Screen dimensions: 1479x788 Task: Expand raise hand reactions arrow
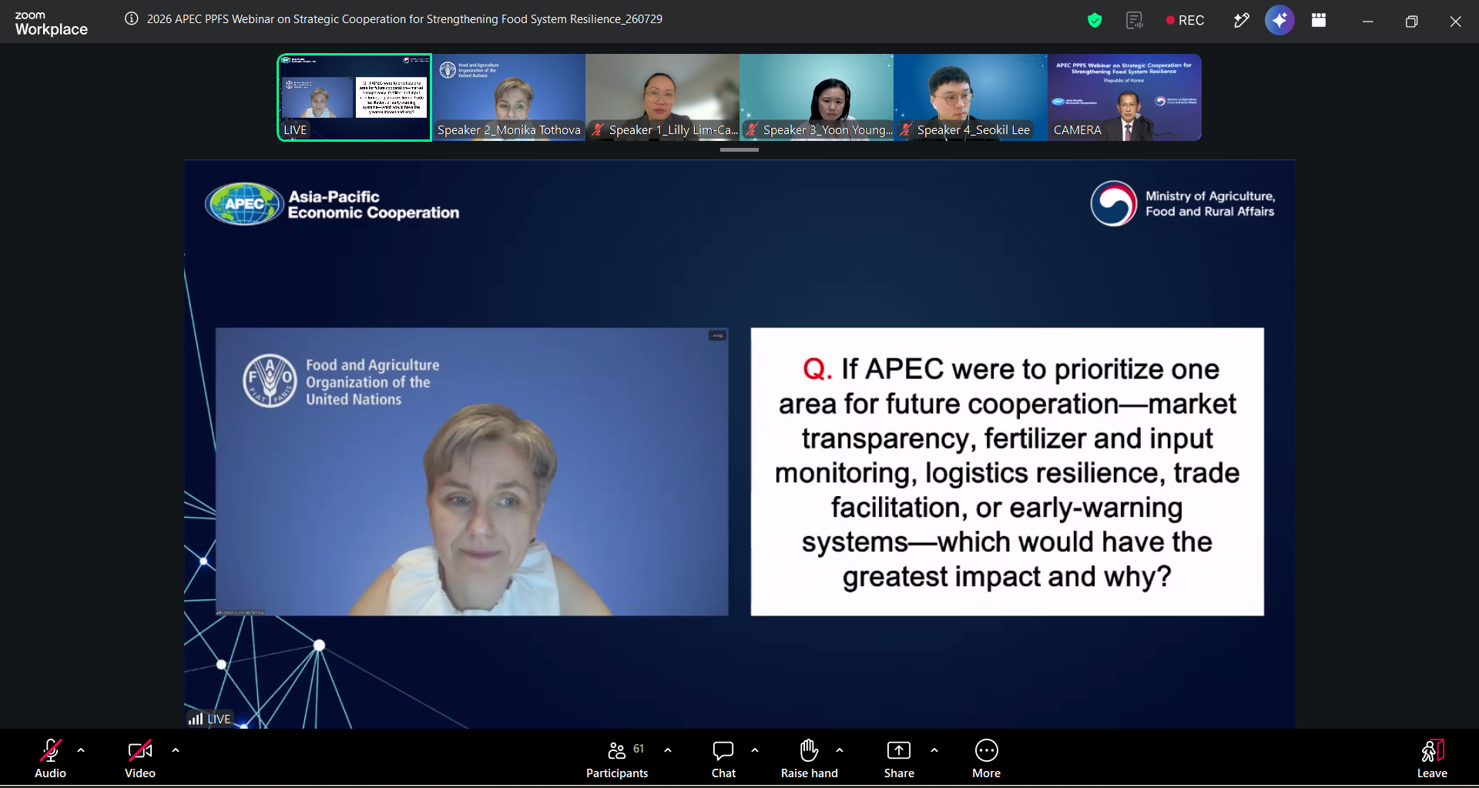840,750
